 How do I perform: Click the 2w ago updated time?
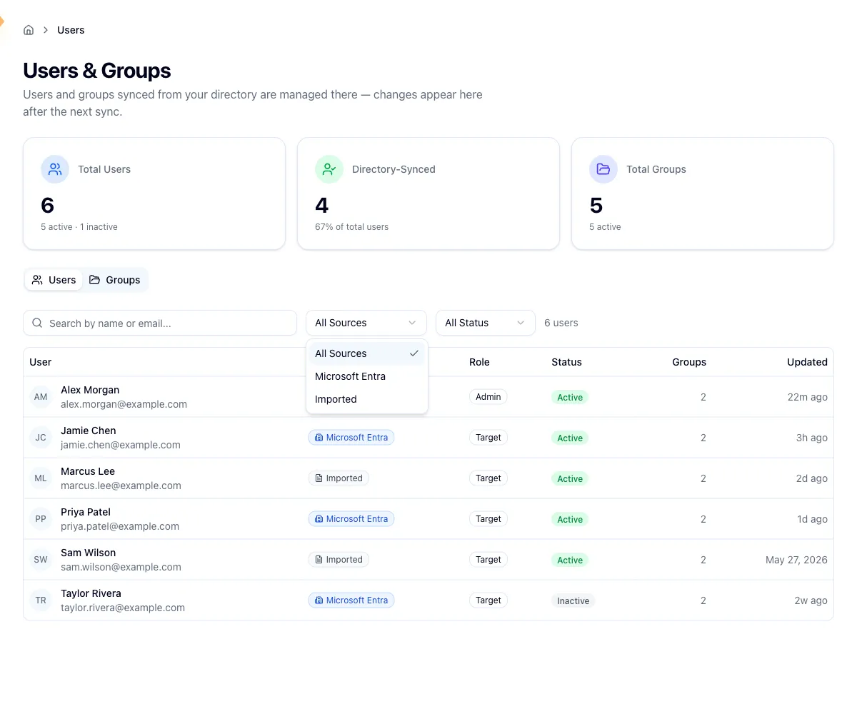point(811,600)
